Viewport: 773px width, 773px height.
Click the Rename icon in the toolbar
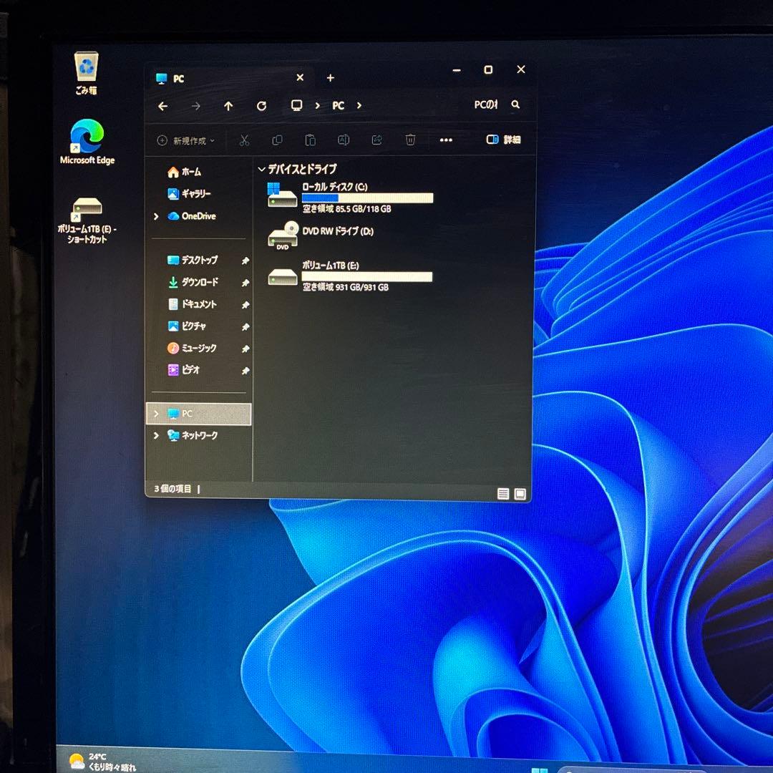343,140
